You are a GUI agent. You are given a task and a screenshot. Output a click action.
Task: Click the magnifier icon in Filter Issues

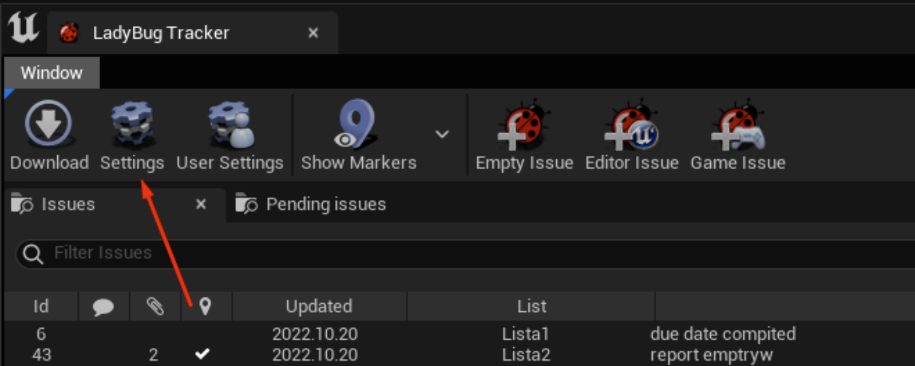33,254
